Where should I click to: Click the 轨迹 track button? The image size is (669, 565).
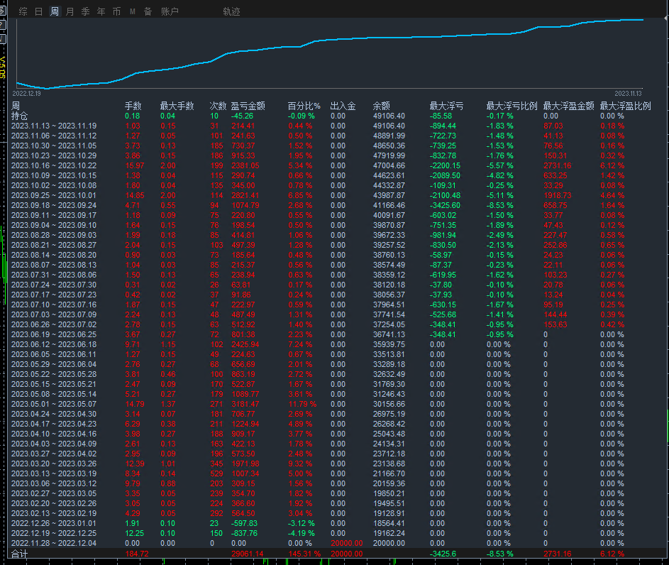(231, 12)
